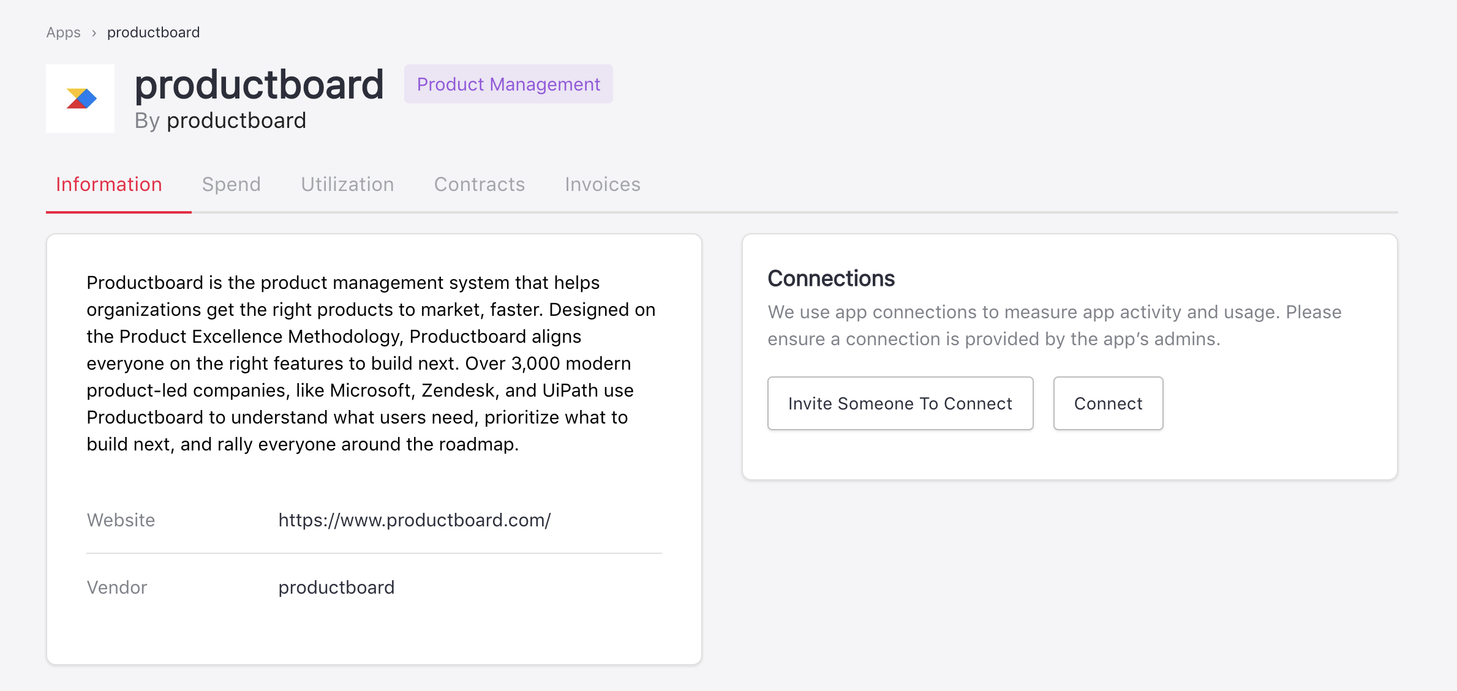Switch to the Contracts tab
Viewport: 1457px width, 691px height.
coord(479,184)
